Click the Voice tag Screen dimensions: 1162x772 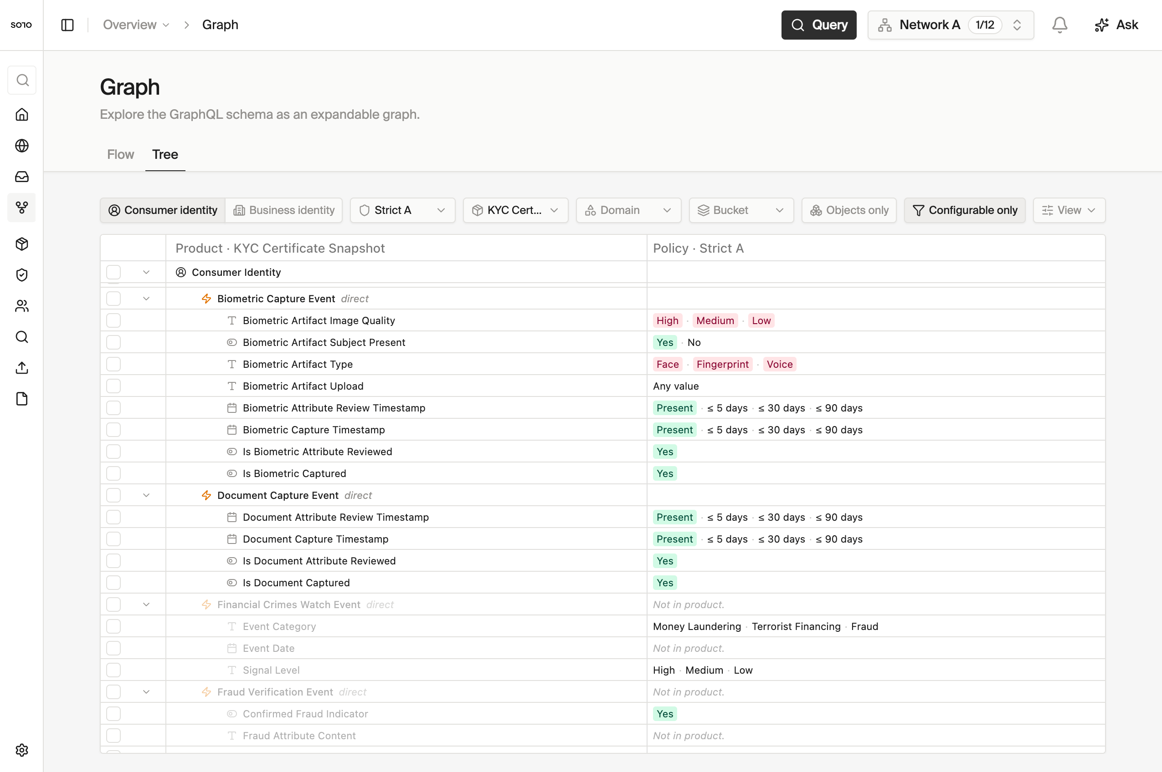[780, 364]
